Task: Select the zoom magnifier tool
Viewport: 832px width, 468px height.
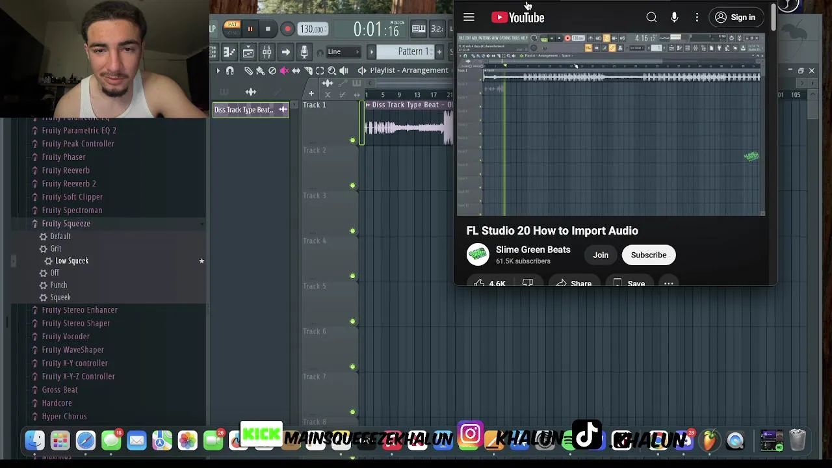Action: coord(331,70)
